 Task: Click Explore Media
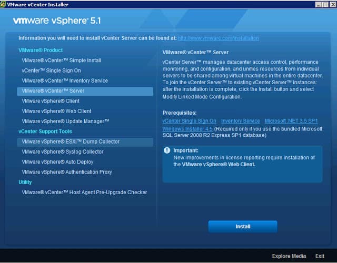click(x=289, y=256)
